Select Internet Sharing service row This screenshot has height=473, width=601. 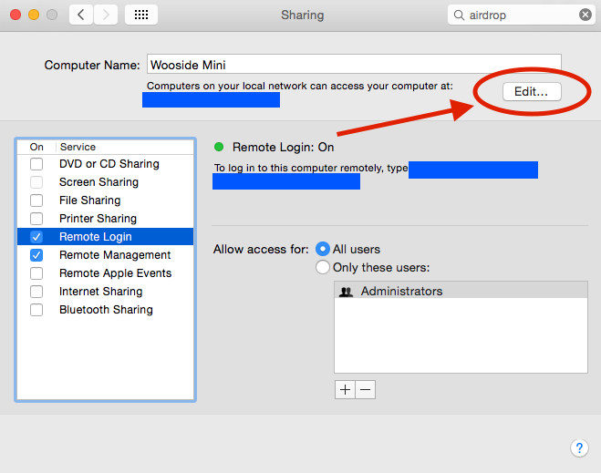(106, 292)
